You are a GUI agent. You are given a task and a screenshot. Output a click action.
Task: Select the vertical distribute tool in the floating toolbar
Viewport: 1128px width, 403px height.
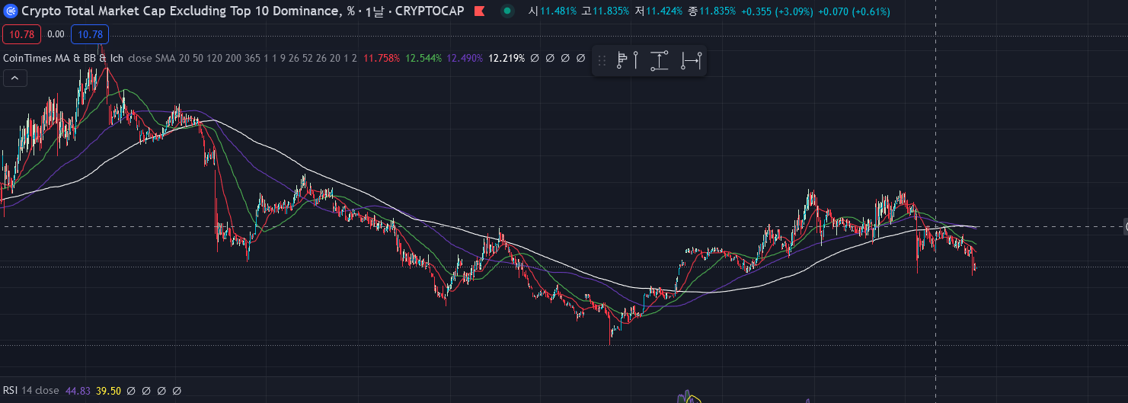click(660, 60)
